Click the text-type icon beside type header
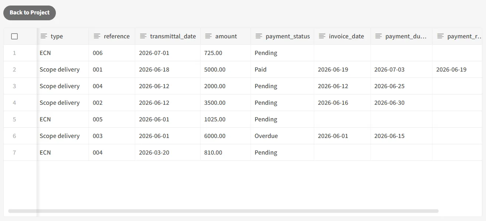The width and height of the screenshot is (486, 221). pos(44,36)
